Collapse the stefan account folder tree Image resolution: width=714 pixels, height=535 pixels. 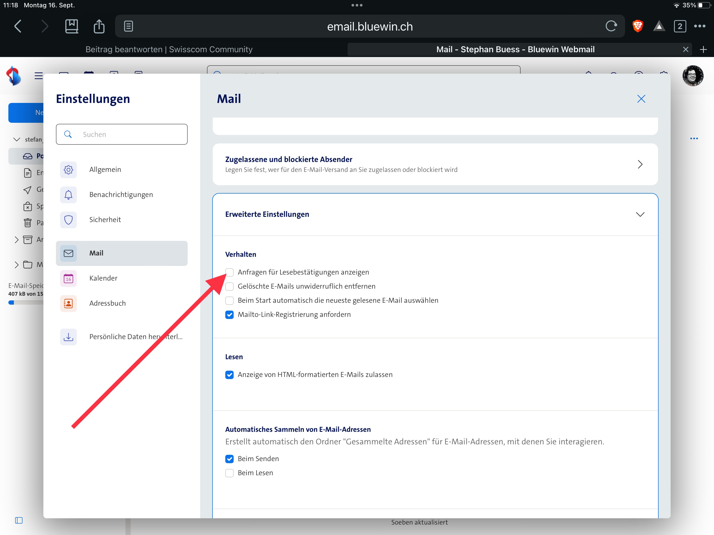click(16, 139)
